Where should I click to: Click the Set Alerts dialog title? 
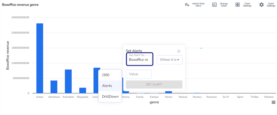pyautogui.click(x=134, y=51)
